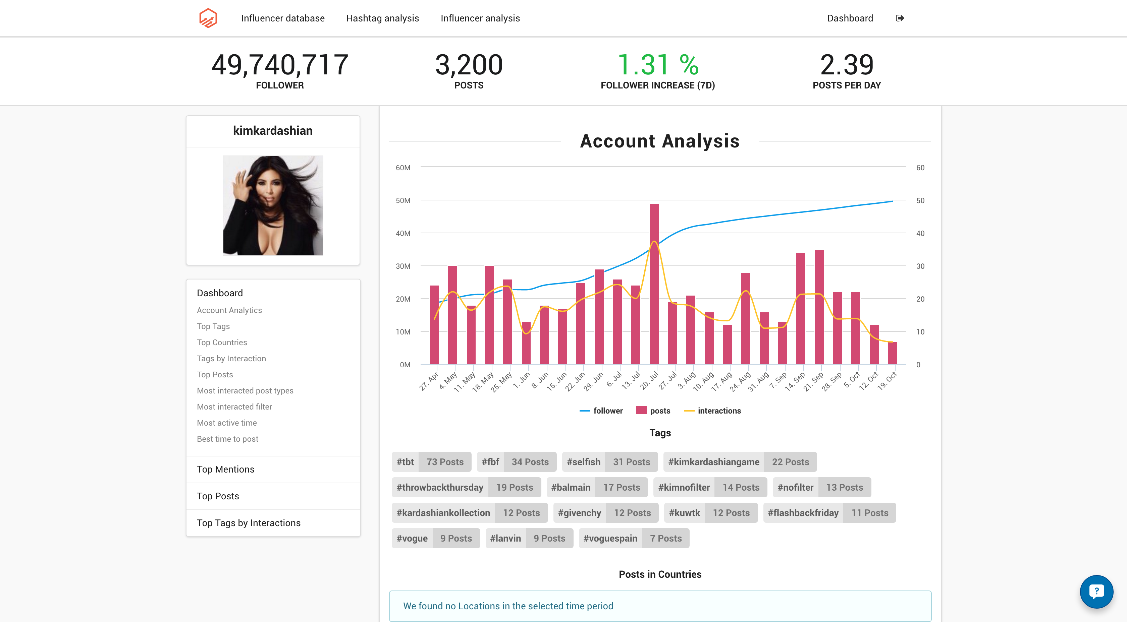This screenshot has height=622, width=1127.
Task: Select Top Mentions in the sidebar
Action: [225, 469]
